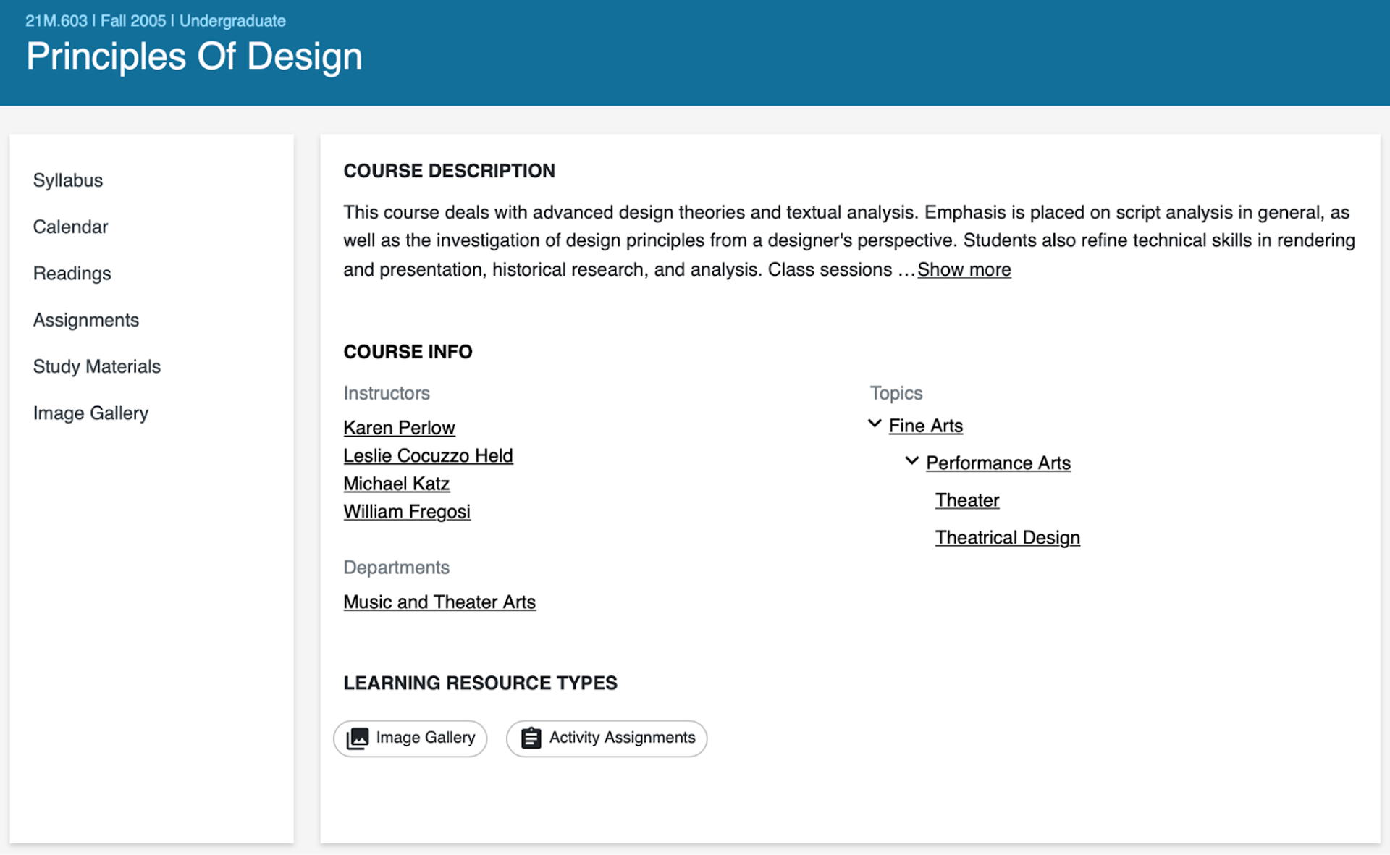1390x855 pixels.
Task: Open the Syllabus page
Action: [67, 180]
